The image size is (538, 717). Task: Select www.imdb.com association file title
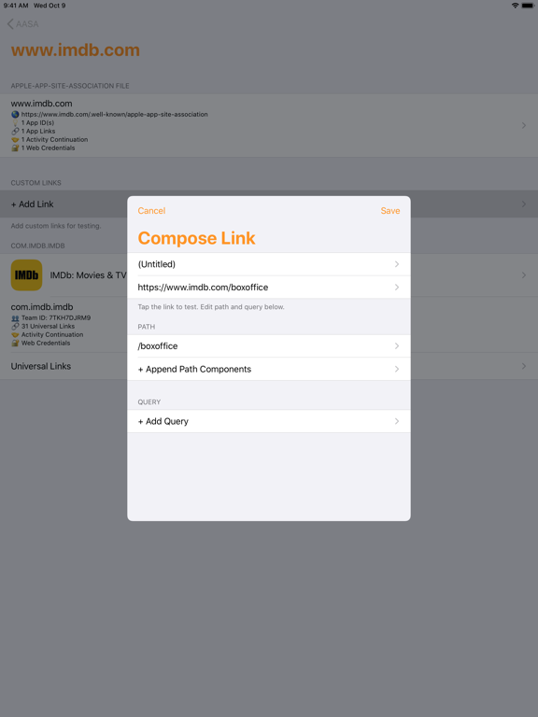pos(42,104)
